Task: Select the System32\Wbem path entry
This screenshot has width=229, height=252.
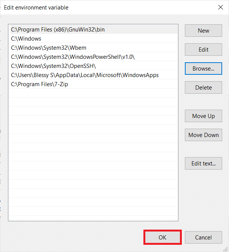Action: (x=93, y=48)
